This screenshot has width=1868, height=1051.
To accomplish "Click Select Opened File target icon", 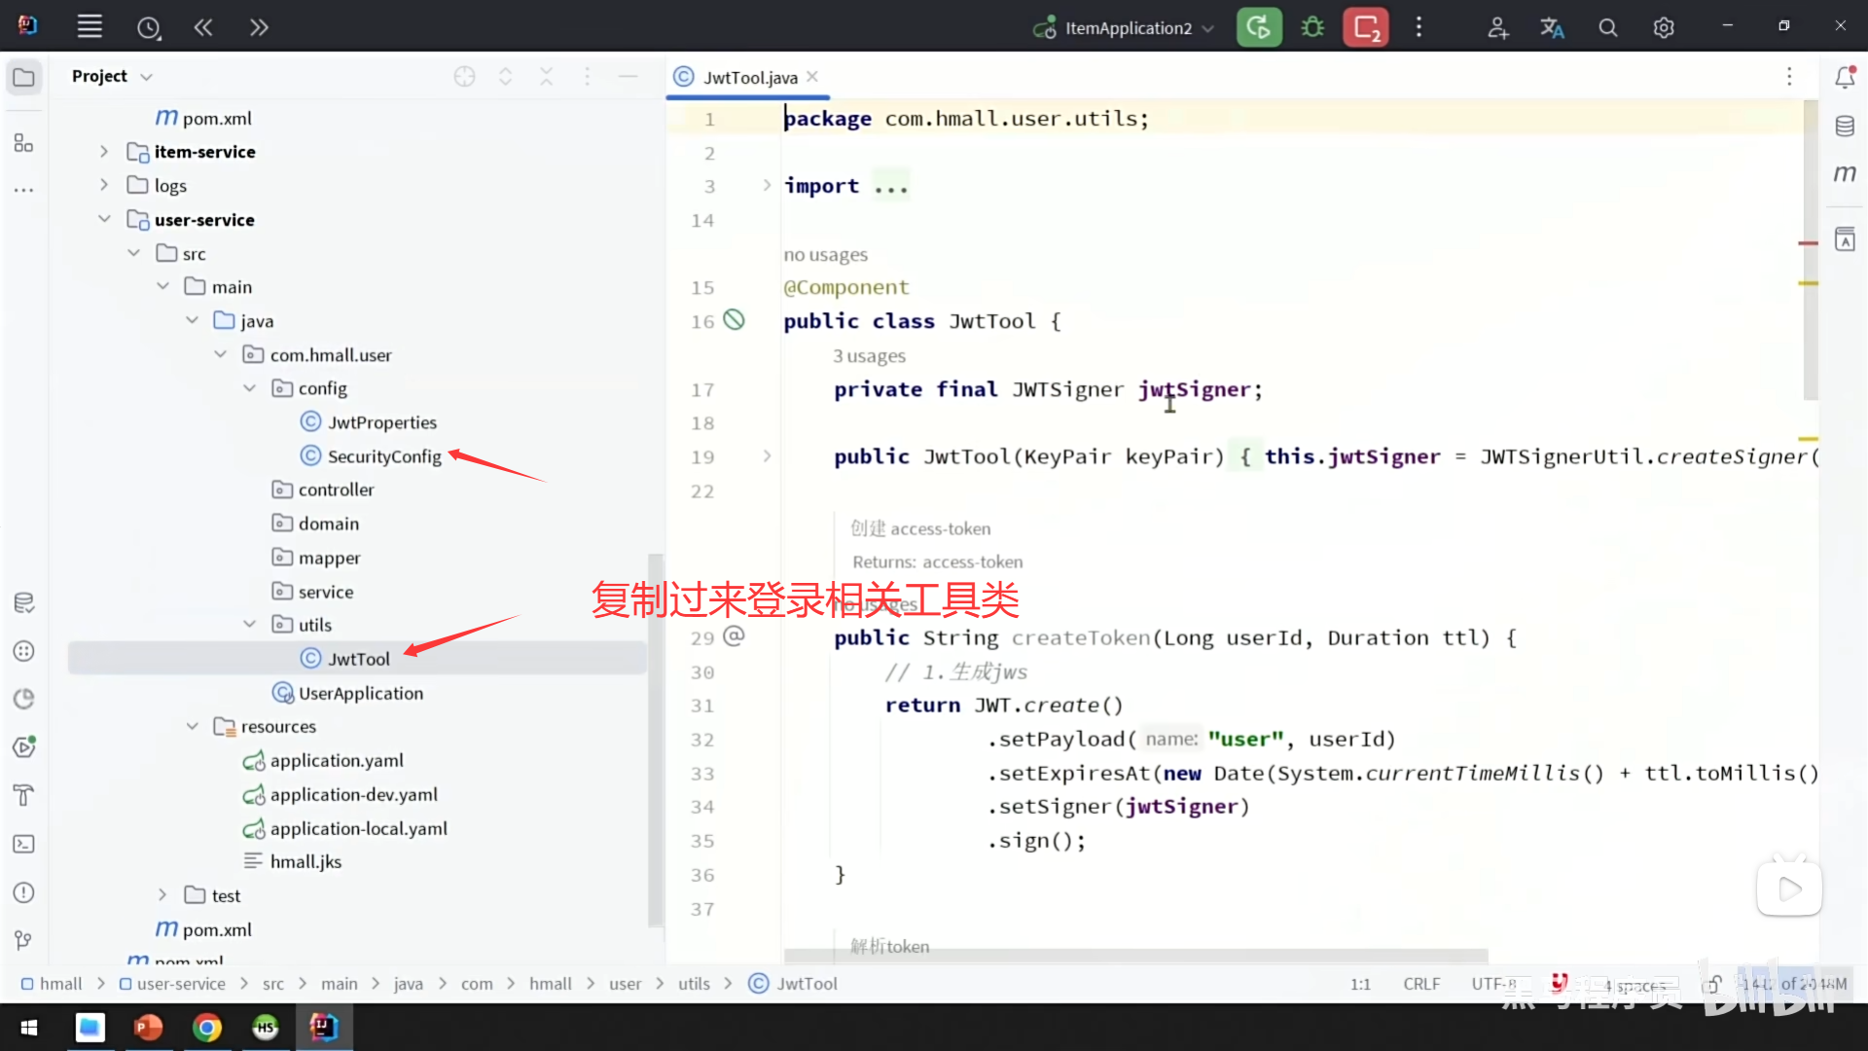I will click(464, 77).
